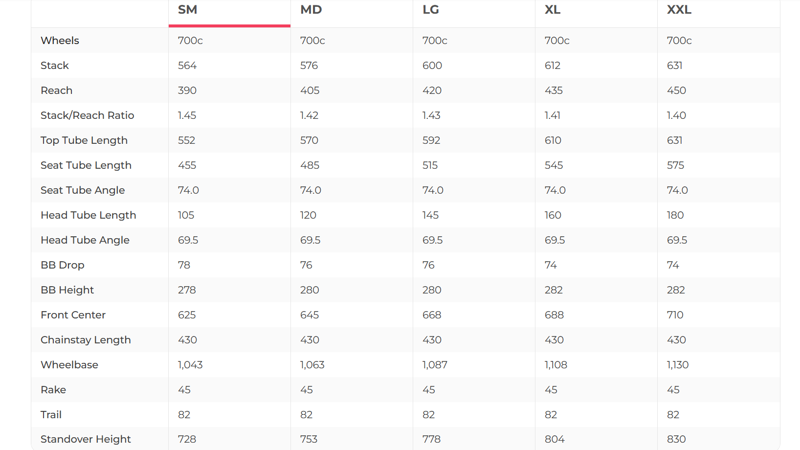Select the XXL Wheelbase value 1,130

point(678,365)
